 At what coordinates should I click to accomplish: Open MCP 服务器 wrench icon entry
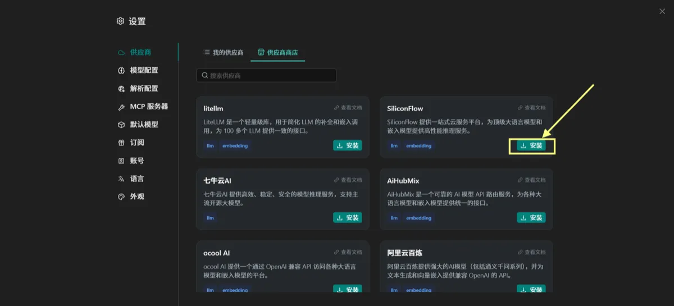point(143,107)
